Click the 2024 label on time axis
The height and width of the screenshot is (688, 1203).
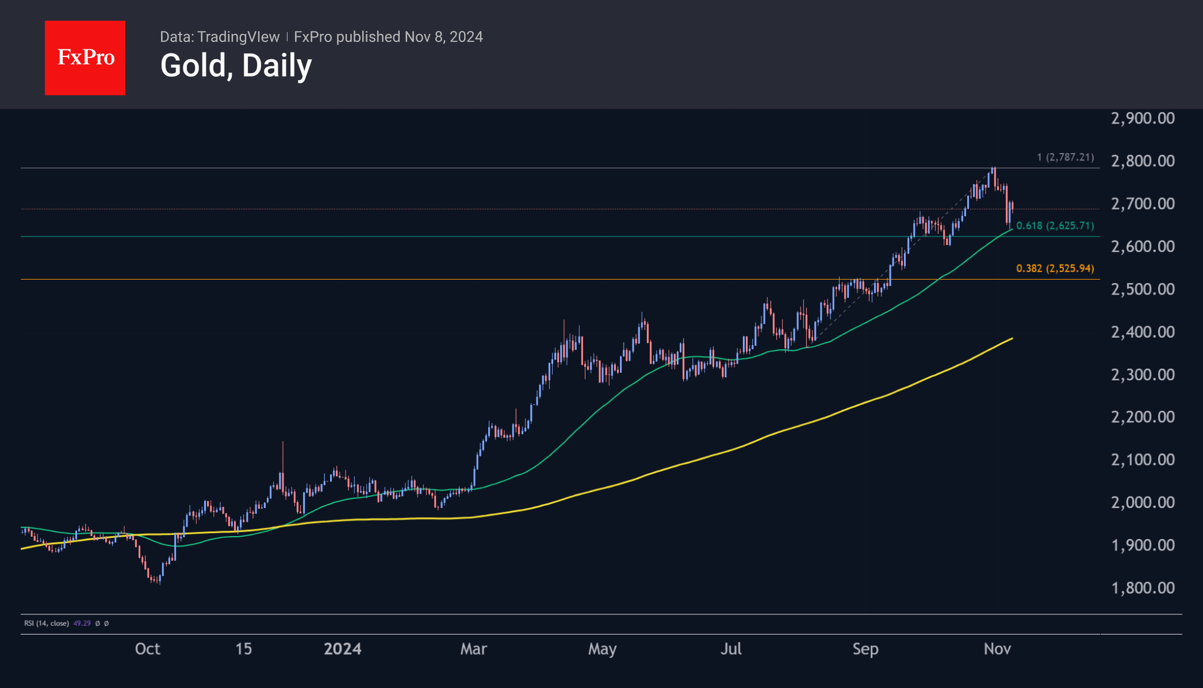pos(342,649)
